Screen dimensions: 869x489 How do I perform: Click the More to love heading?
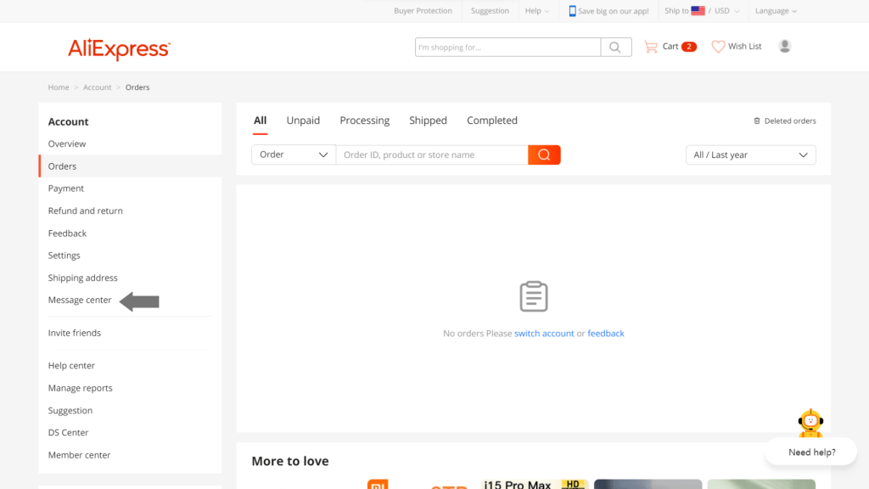click(x=290, y=461)
